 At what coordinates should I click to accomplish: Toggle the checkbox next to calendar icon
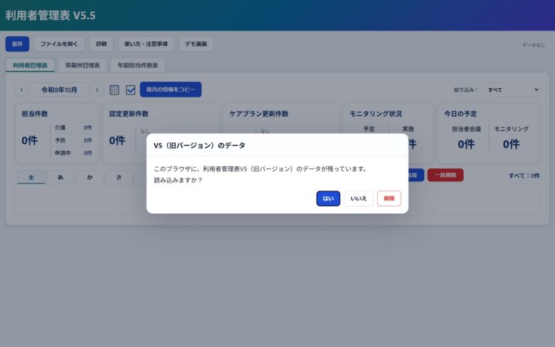pyautogui.click(x=131, y=90)
